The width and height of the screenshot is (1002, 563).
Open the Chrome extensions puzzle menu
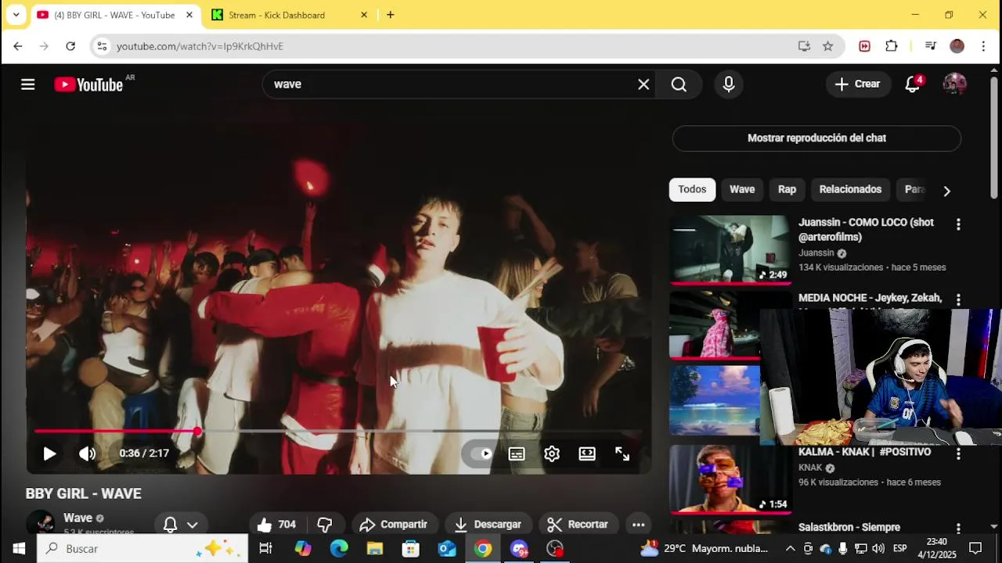[892, 46]
